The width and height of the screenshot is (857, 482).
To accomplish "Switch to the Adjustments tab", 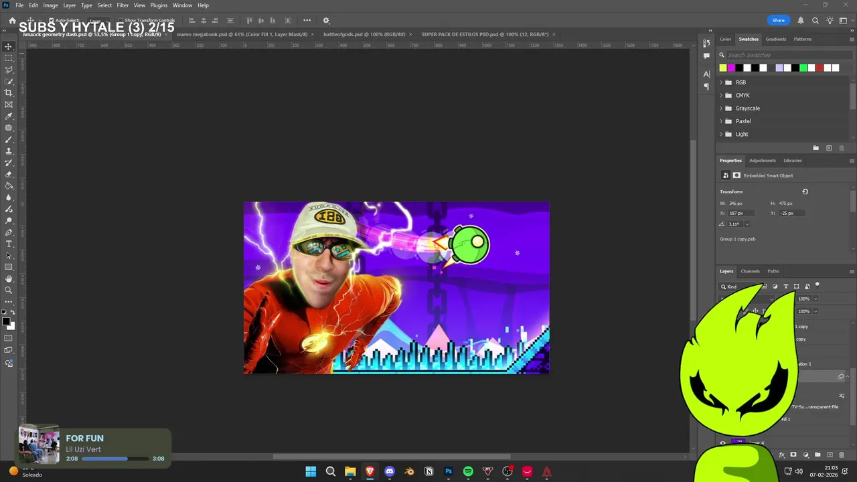I will [762, 161].
